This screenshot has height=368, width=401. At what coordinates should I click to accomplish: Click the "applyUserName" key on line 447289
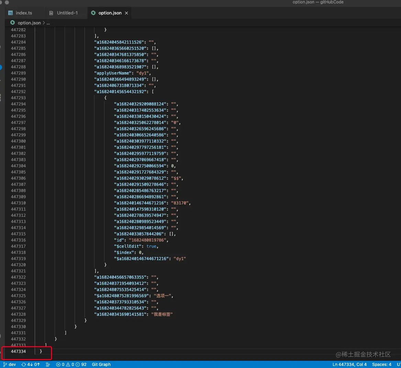coord(113,73)
